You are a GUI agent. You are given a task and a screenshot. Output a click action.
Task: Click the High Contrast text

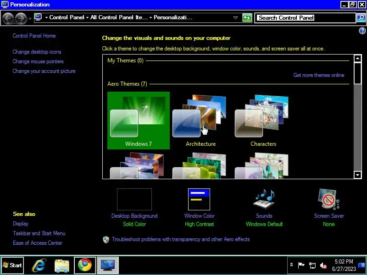pyautogui.click(x=200, y=224)
